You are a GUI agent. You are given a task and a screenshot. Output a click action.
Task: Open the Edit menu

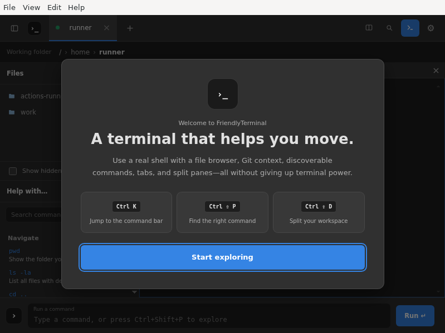pyautogui.click(x=54, y=7)
